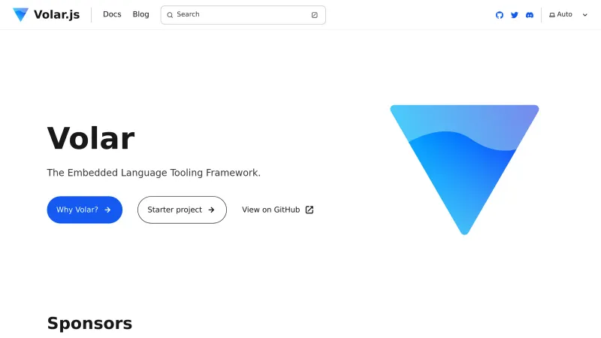601x338 pixels.
Task: Click the Volar.js logo icon
Action: [20, 14]
